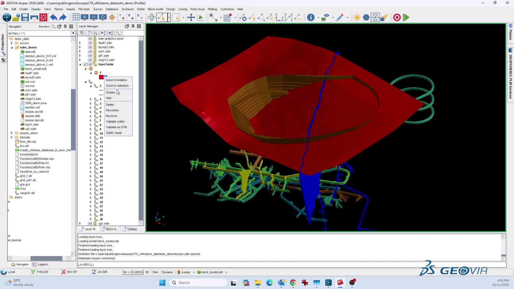Click the blue Information icon

pos(311,18)
